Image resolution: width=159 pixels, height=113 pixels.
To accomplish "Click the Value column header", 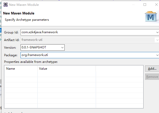I will point(66,68).
